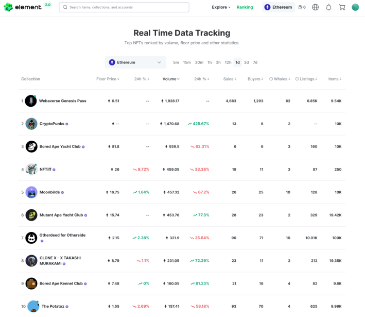Sort by the Floor Price column

(108, 79)
